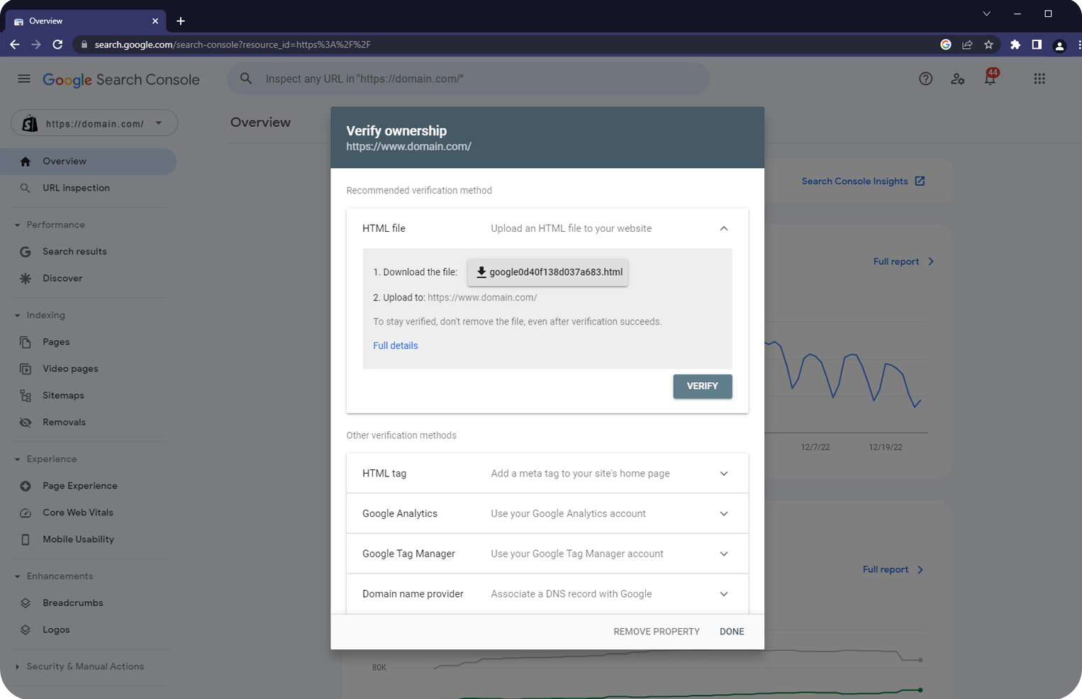This screenshot has height=699, width=1082.
Task: Open the Help question mark icon
Action: pos(925,79)
